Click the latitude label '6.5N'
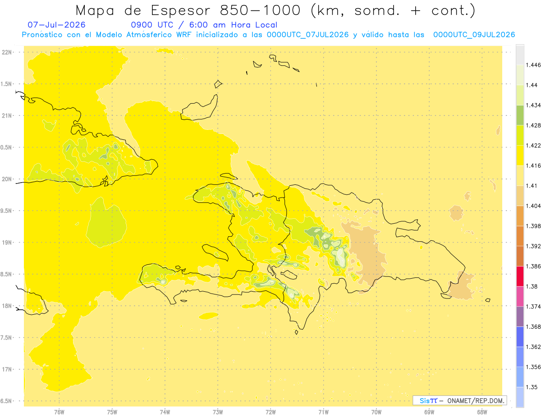 (7, 401)
